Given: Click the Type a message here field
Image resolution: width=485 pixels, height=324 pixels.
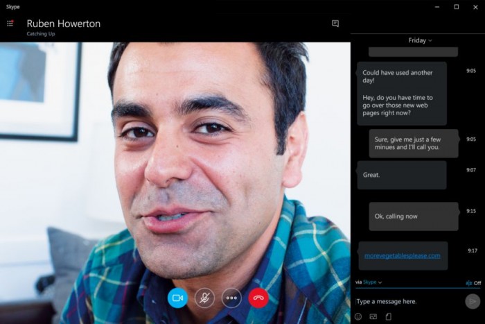Looking at the screenshot, I should (x=408, y=301).
